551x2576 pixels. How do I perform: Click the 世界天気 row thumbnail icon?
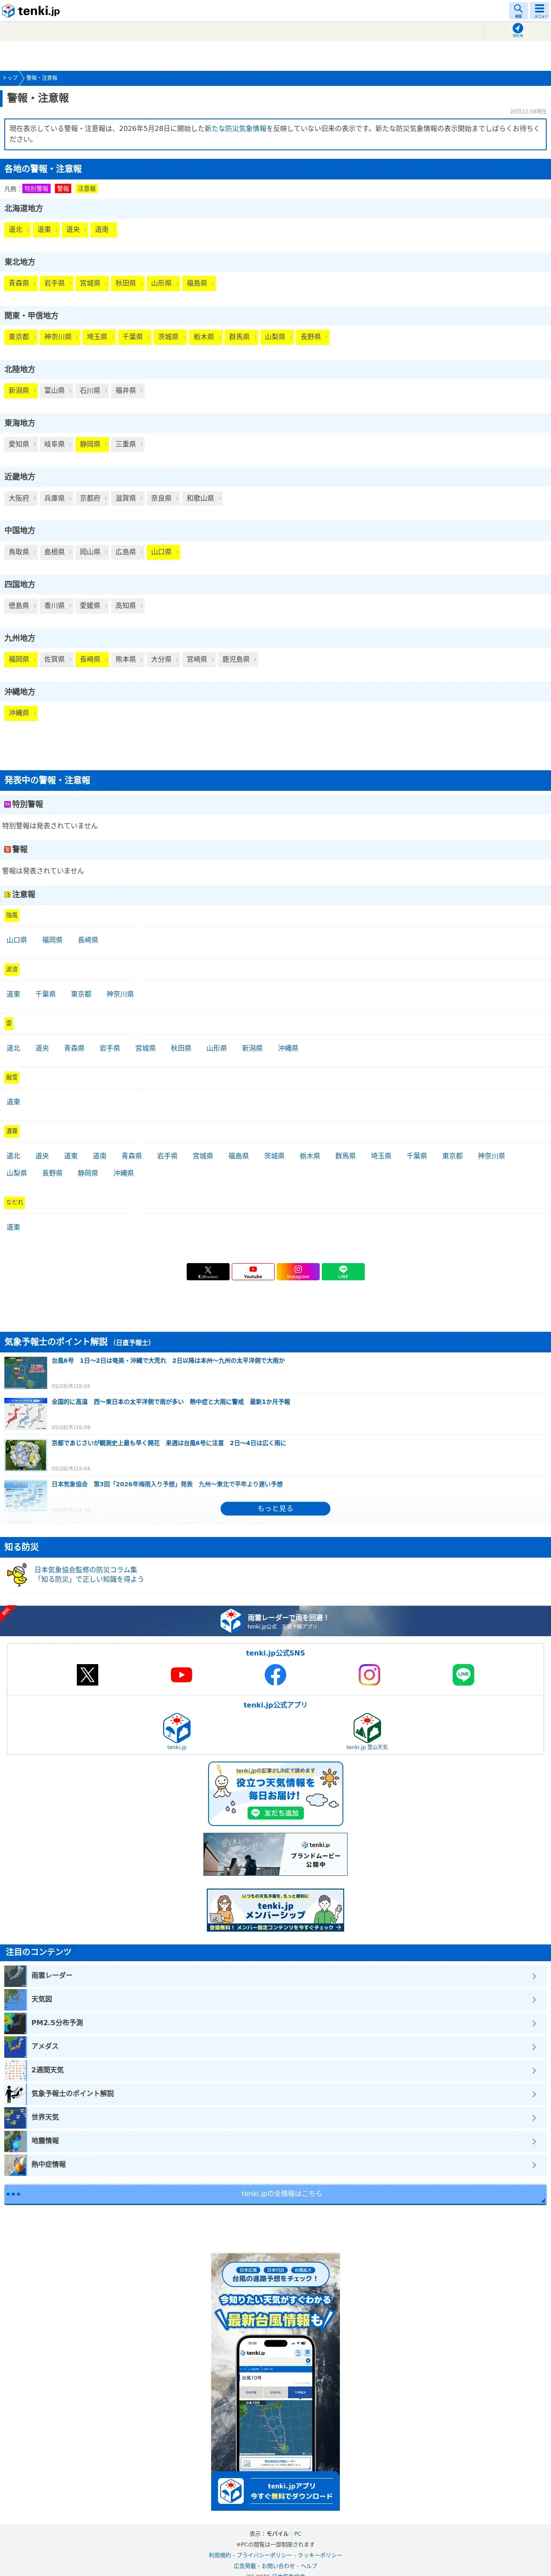point(15,2117)
